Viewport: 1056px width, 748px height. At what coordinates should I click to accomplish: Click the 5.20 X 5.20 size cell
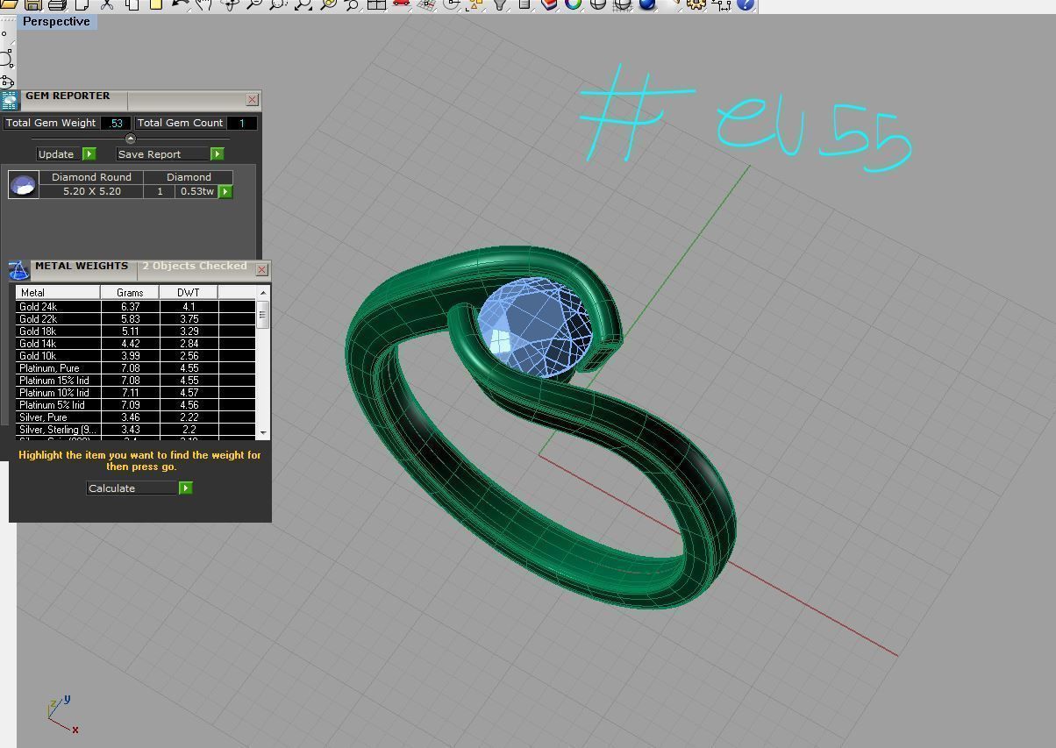92,191
